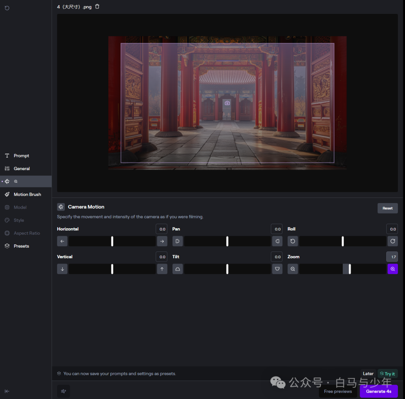Viewport: 405px width, 399px height.
Task: Click the horizontal left arrow button
Action: click(62, 241)
